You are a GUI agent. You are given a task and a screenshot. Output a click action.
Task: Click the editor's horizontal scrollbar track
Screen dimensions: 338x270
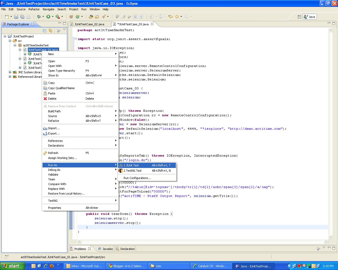201,242
